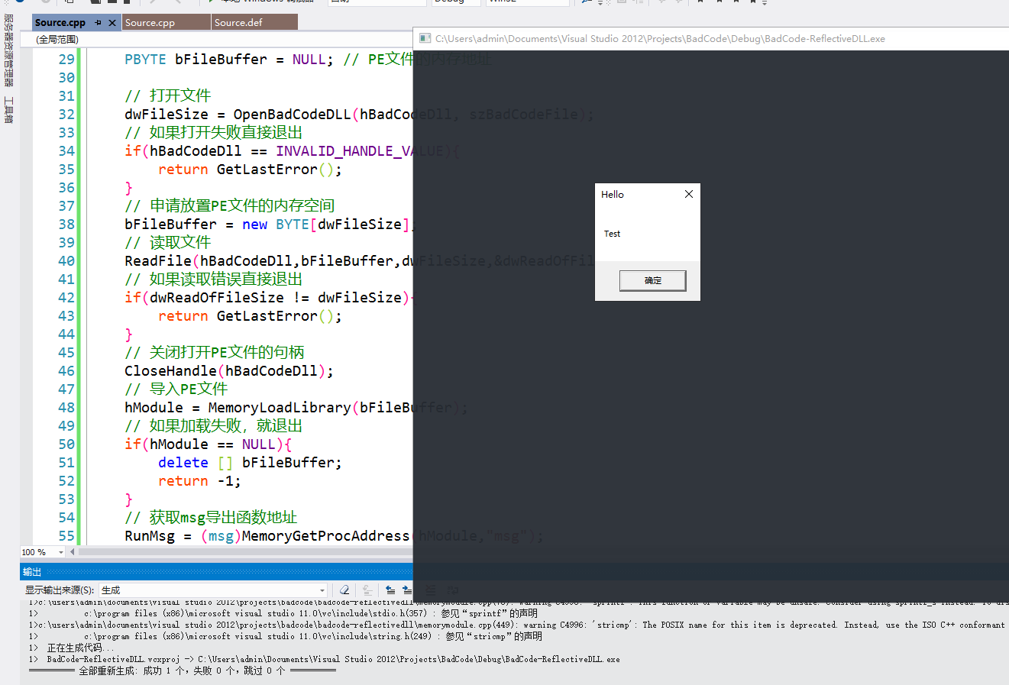Click the BadCode-ReflectiveDLL.exe console title bar
This screenshot has width=1009, height=685.
pos(710,38)
